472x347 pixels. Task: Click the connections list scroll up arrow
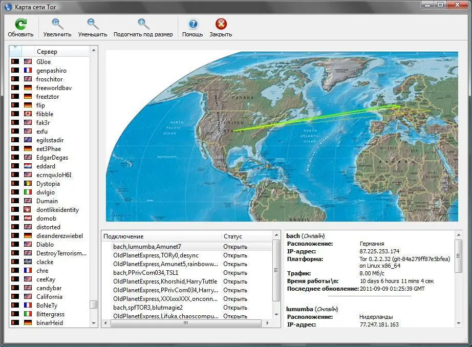coord(276,235)
